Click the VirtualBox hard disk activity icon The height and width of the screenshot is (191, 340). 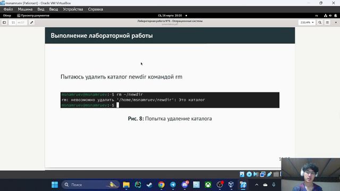(242, 174)
